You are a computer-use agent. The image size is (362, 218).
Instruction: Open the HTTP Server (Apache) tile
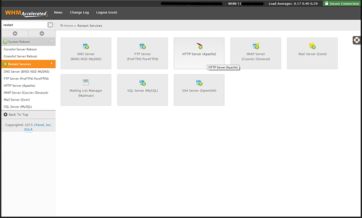199,54
